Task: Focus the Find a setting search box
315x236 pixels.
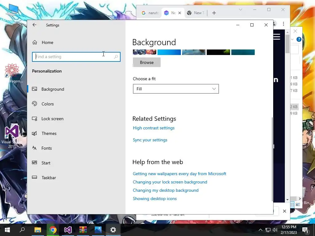Action: [76, 57]
